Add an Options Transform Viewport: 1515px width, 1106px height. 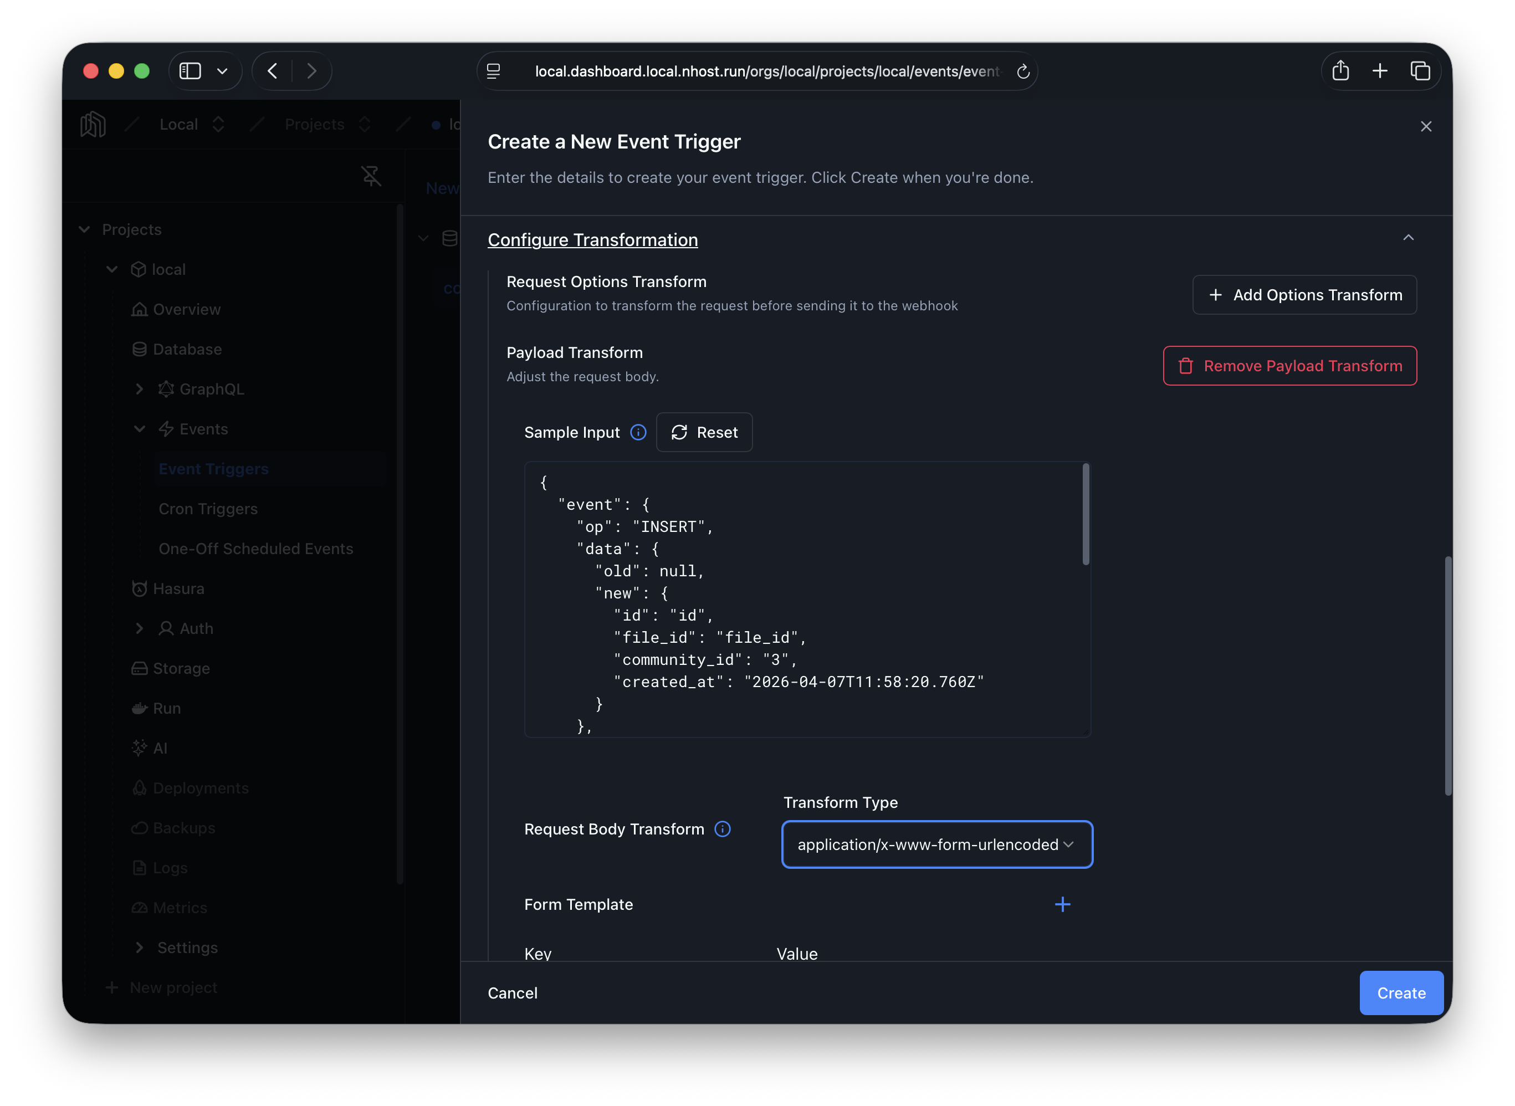1303,295
